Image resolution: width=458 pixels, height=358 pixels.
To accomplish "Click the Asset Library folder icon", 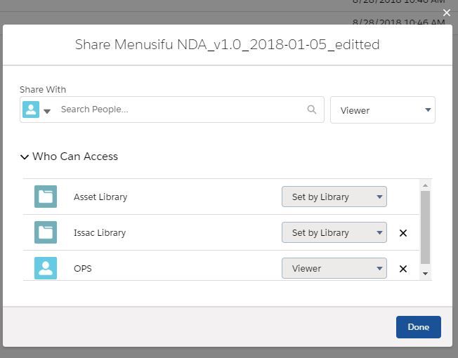I will [x=46, y=197].
